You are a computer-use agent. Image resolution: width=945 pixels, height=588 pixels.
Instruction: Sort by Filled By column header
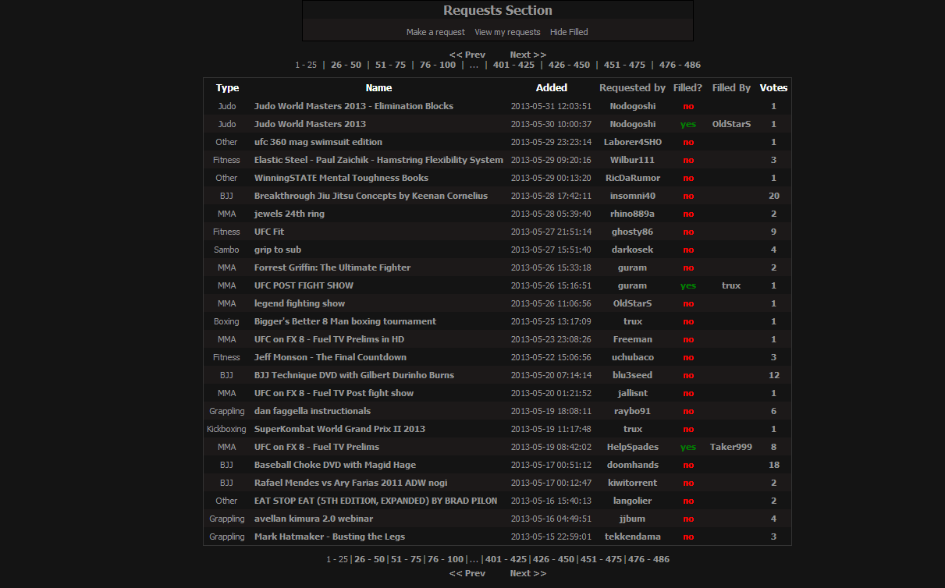[x=731, y=88]
